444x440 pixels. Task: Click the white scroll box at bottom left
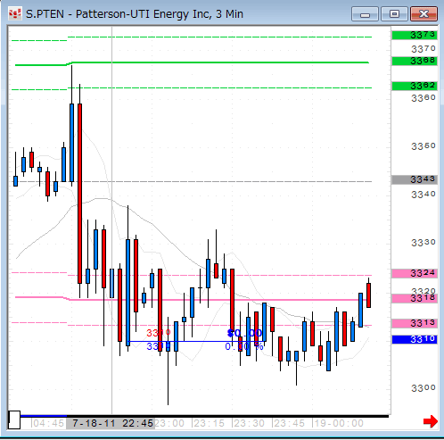14,419
